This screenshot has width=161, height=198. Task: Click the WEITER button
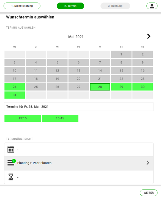(x=149, y=193)
